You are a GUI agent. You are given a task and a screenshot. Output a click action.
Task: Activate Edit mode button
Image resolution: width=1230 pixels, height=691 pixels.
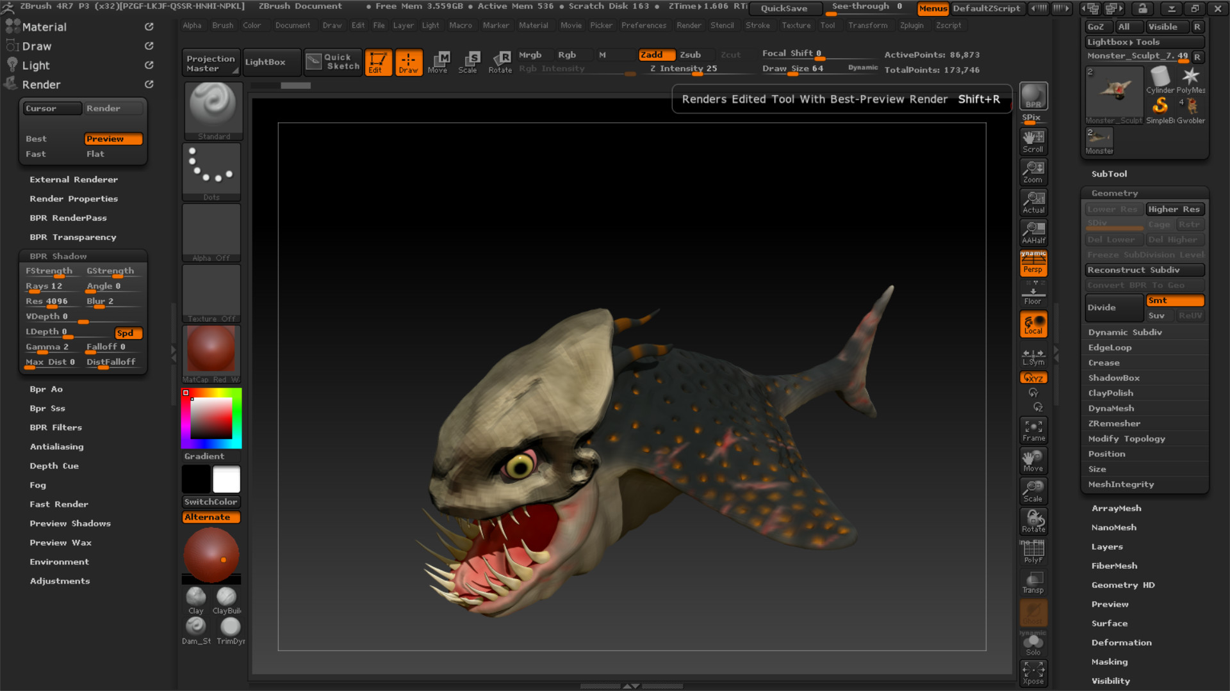click(x=378, y=62)
